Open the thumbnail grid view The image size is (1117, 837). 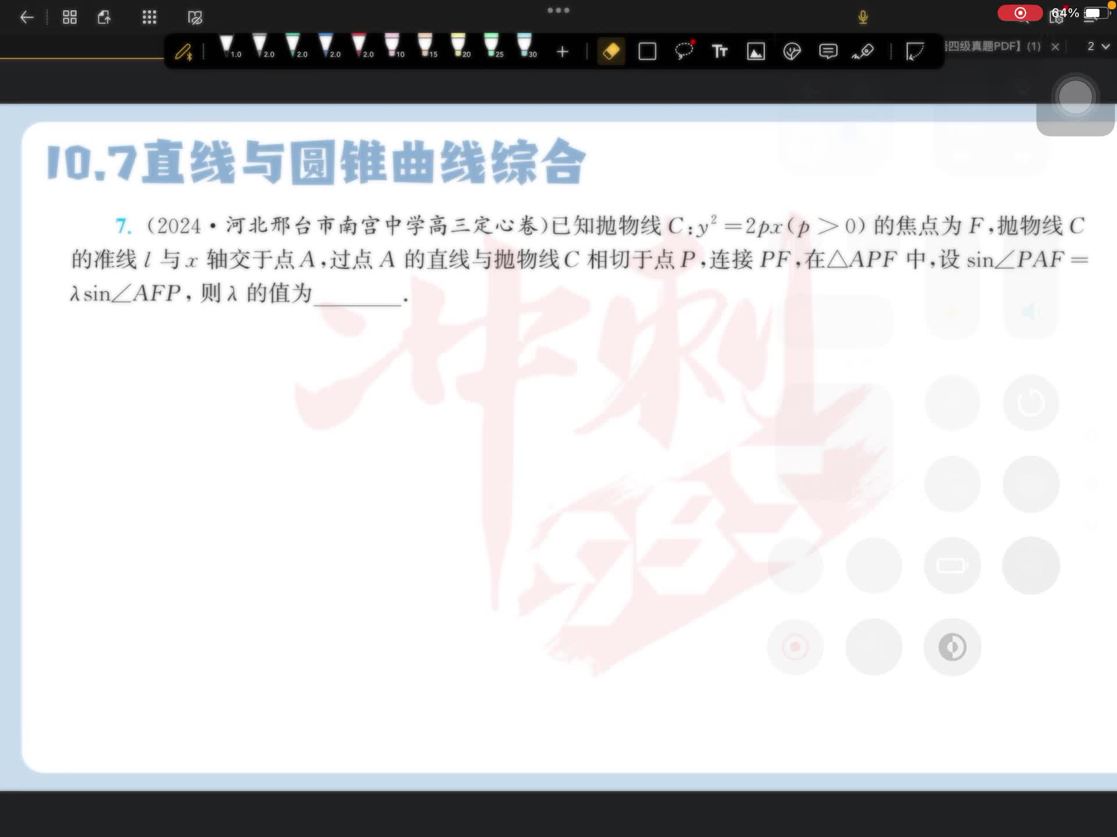(70, 17)
